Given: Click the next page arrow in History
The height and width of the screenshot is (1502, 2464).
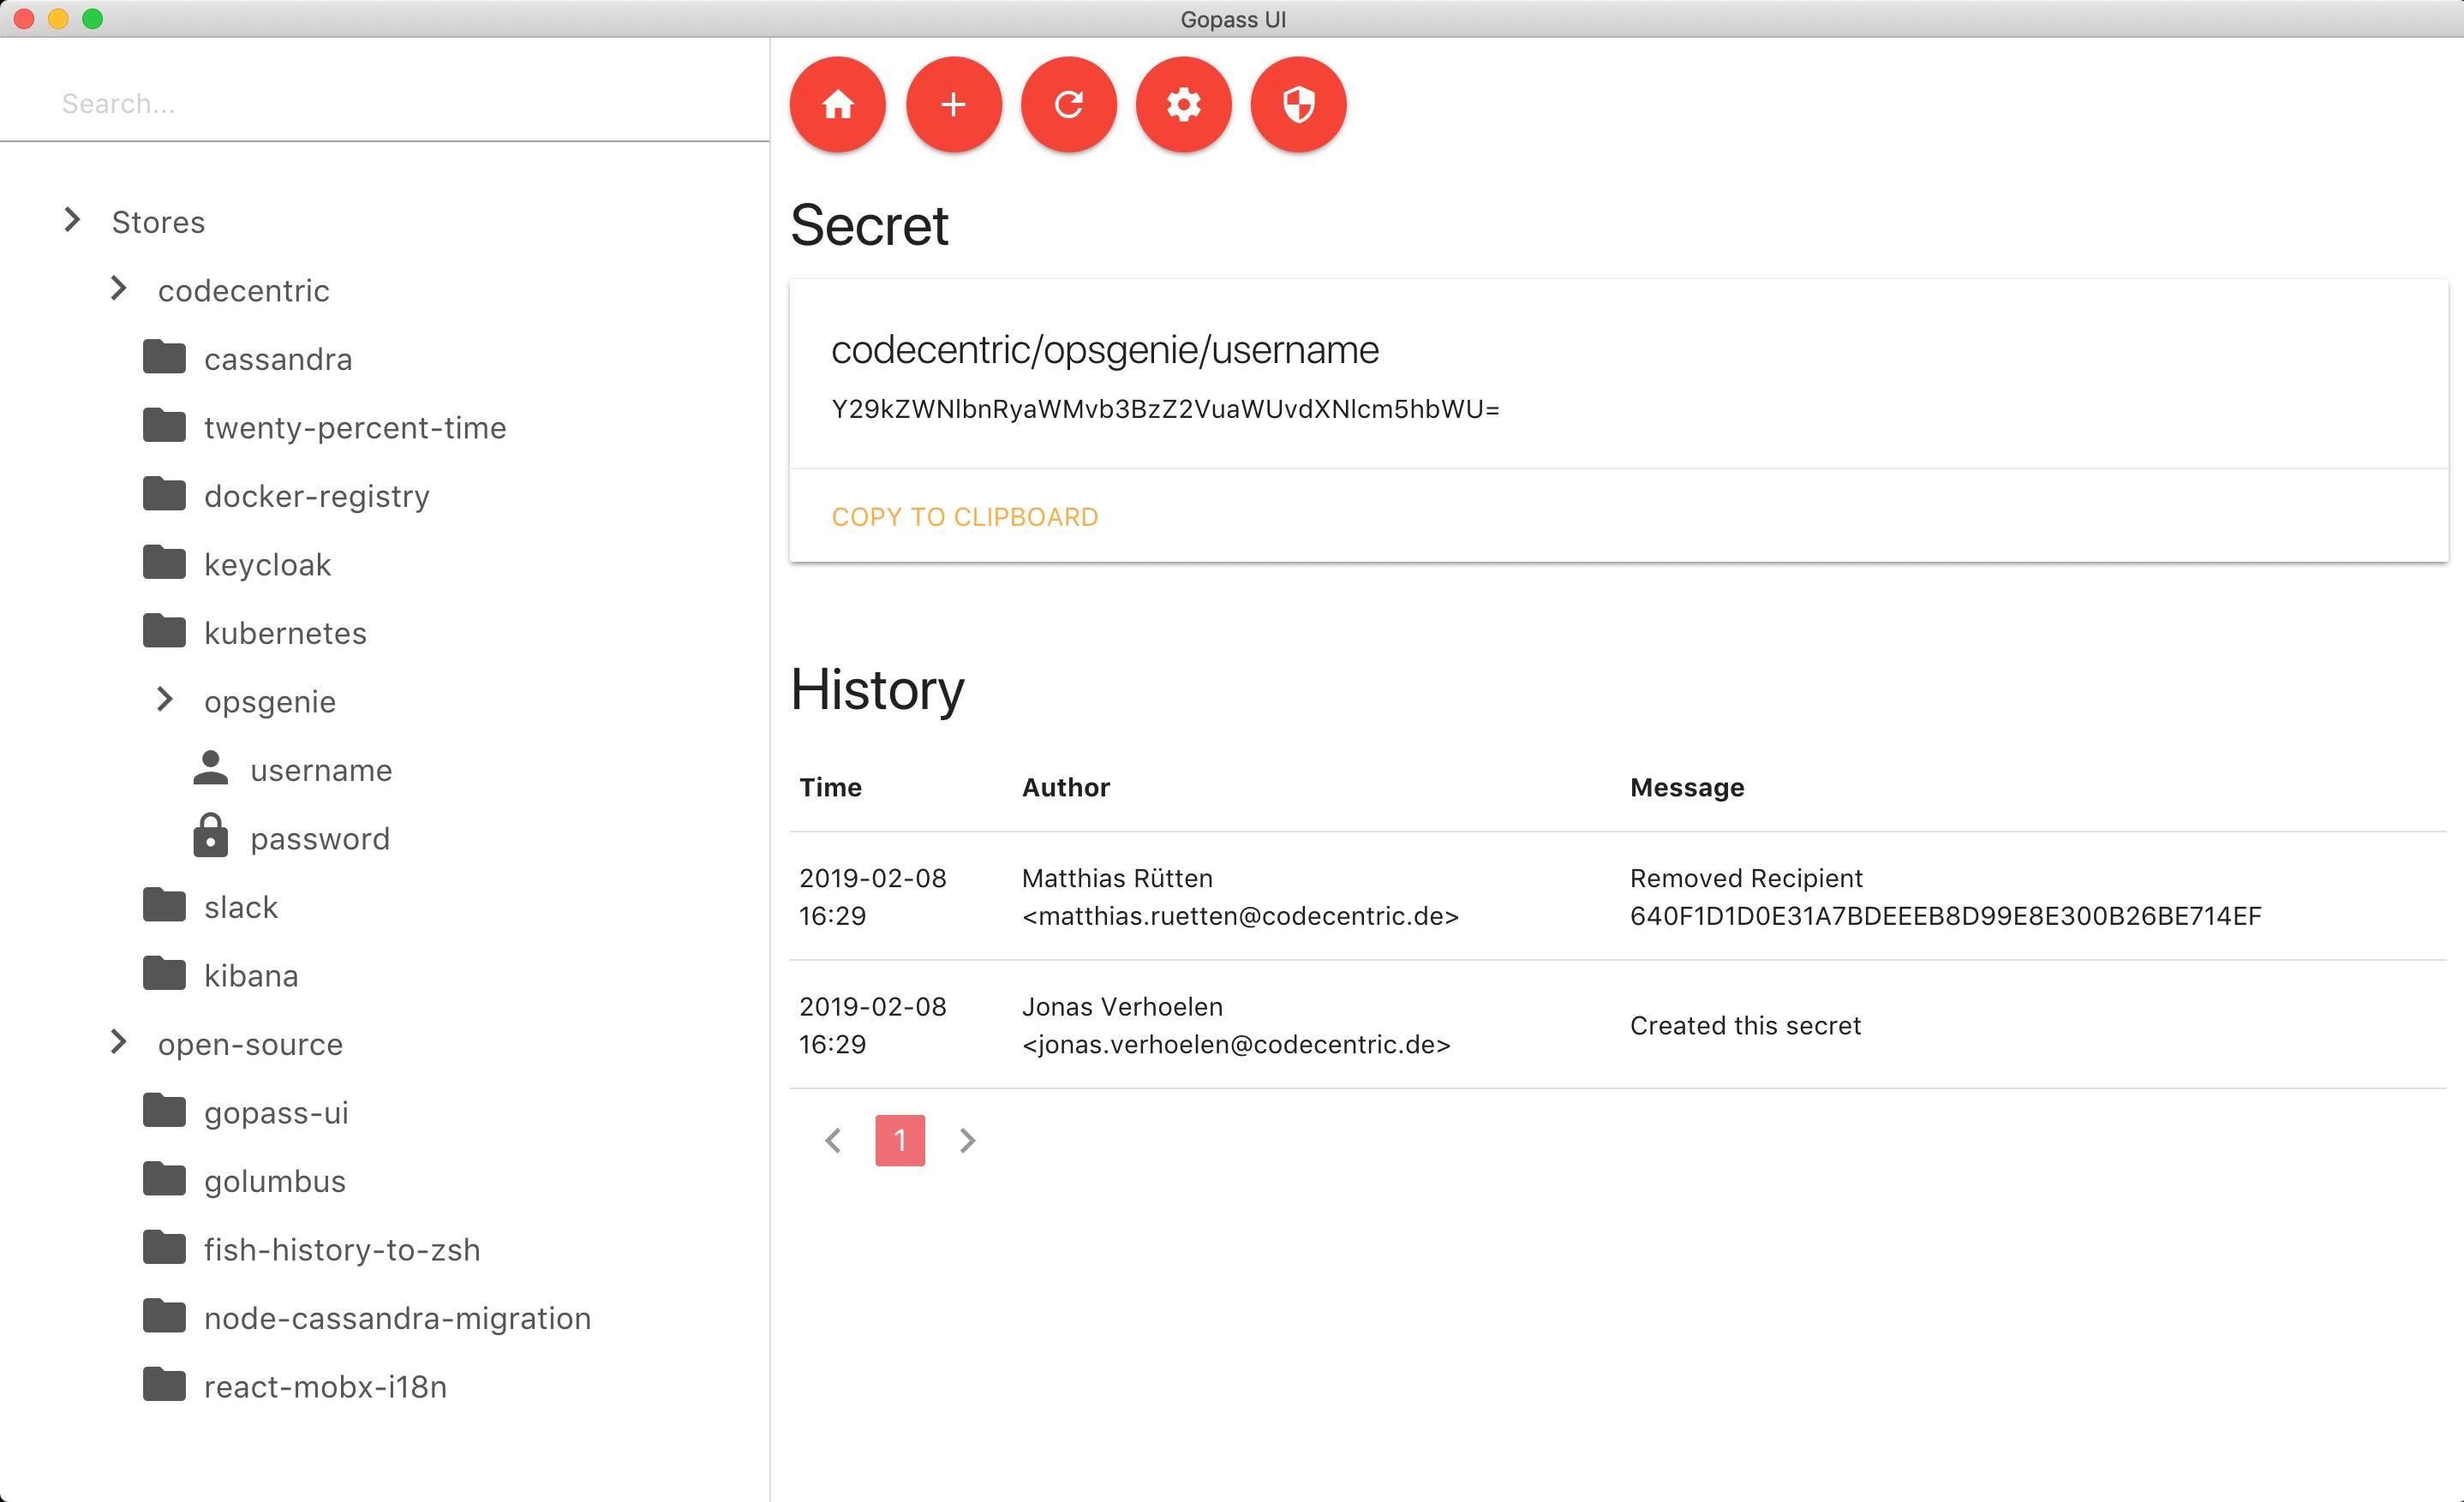Looking at the screenshot, I should coord(966,1141).
